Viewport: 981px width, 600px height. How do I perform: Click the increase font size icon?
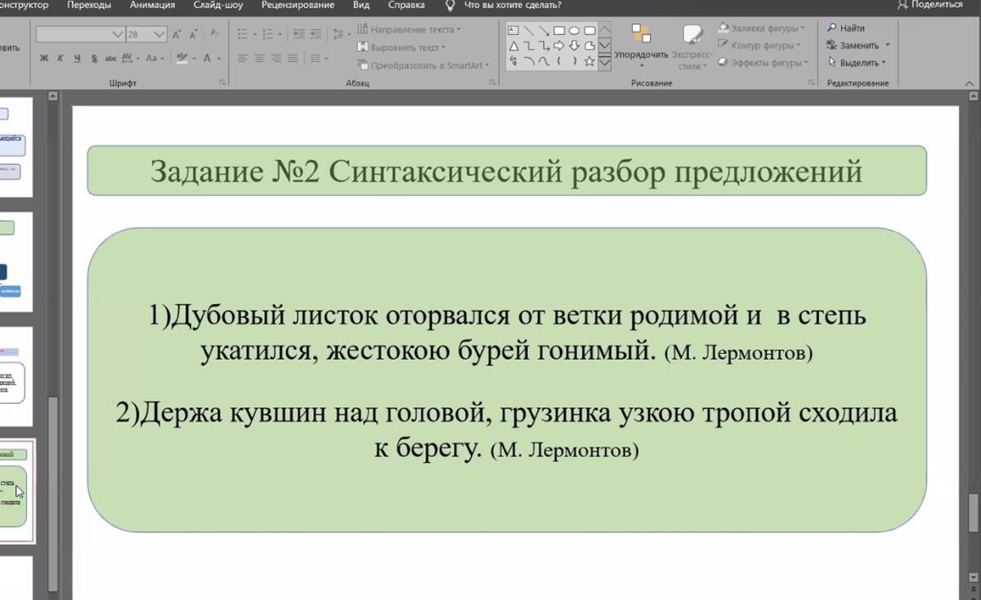[177, 34]
